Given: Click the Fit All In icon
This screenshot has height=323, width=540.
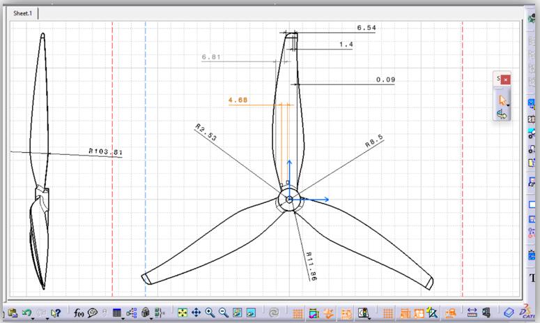Looking at the screenshot, I should coord(183,313).
